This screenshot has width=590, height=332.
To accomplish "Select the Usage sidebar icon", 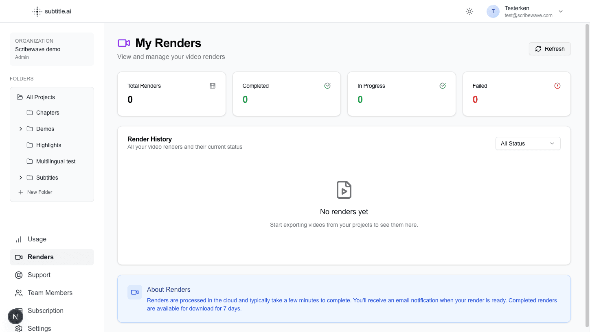I will point(19,239).
